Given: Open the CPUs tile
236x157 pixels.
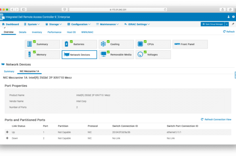Looking at the screenshot, I should [153, 44].
